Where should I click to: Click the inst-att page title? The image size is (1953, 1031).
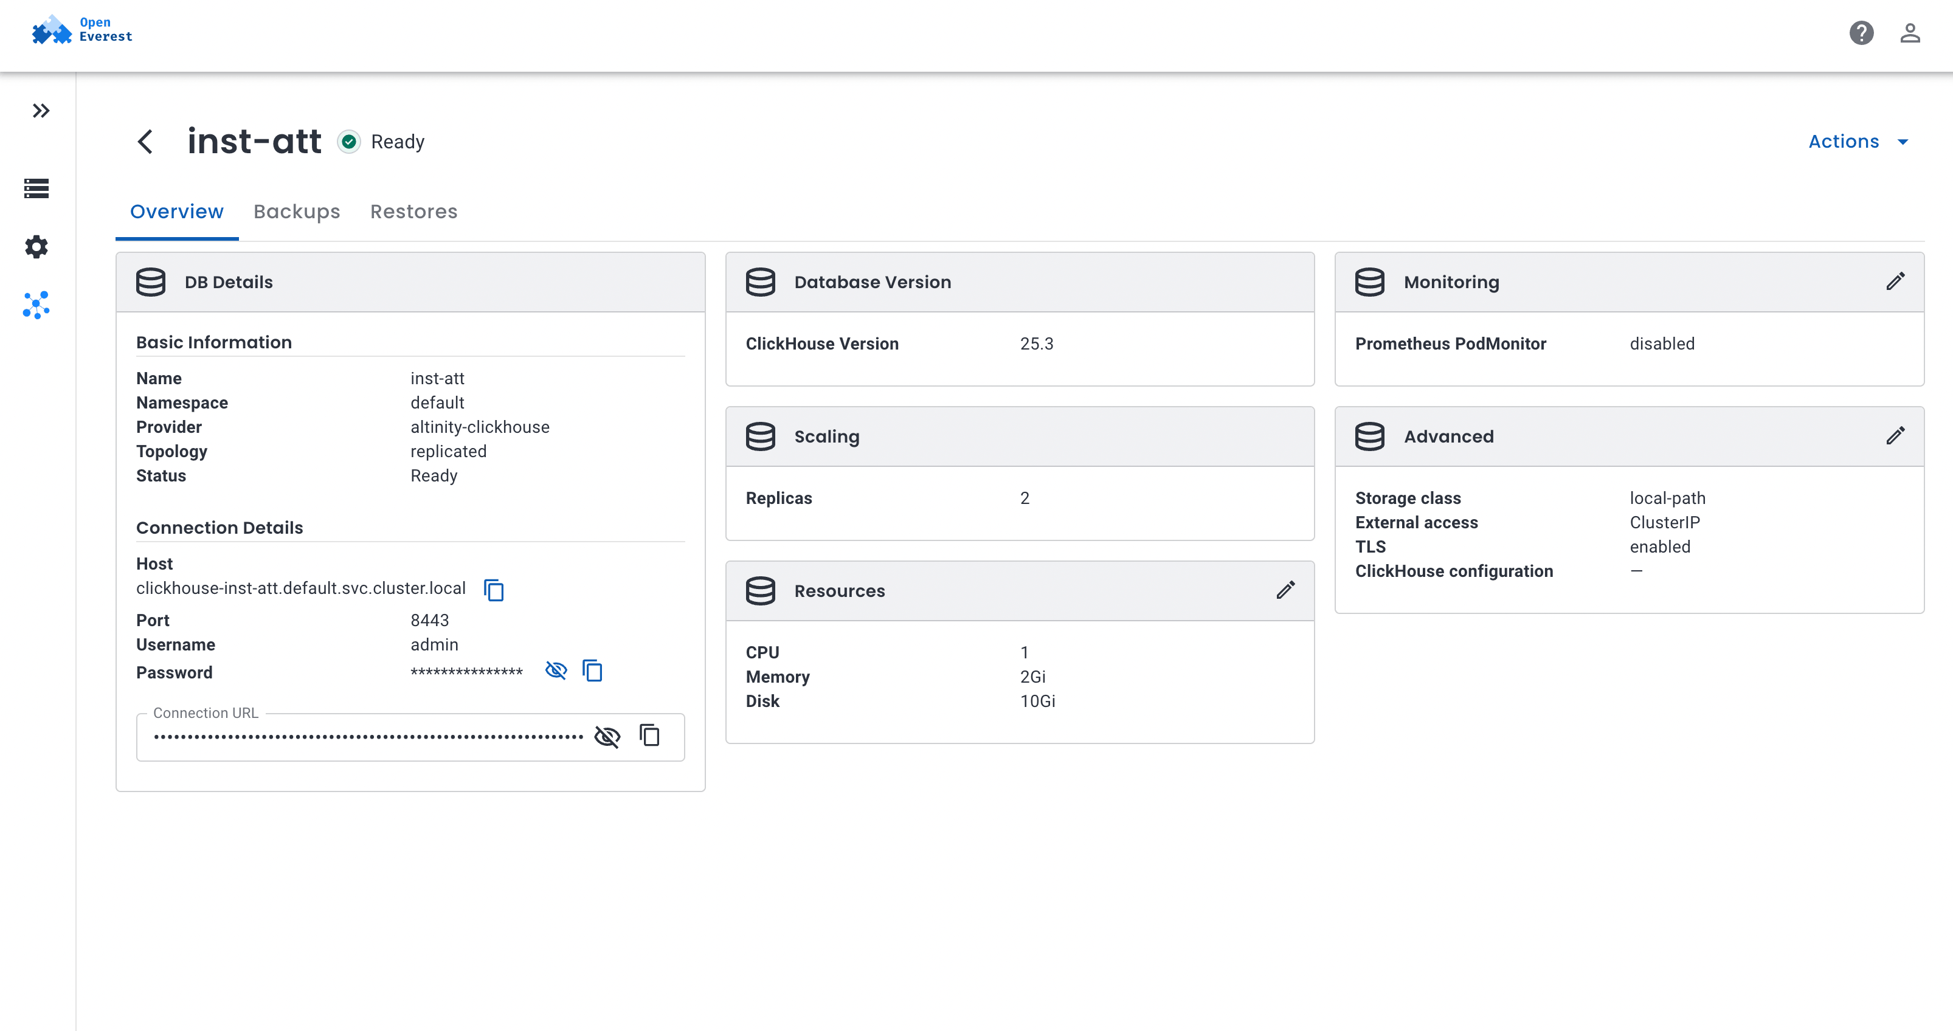tap(254, 142)
